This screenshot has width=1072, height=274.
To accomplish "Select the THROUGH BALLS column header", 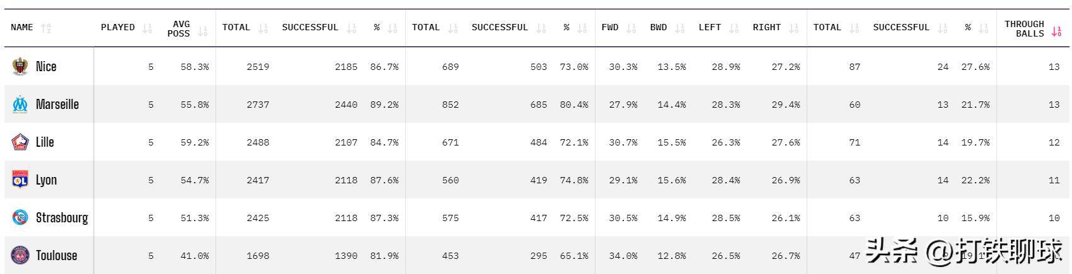I will pyautogui.click(x=1024, y=28).
